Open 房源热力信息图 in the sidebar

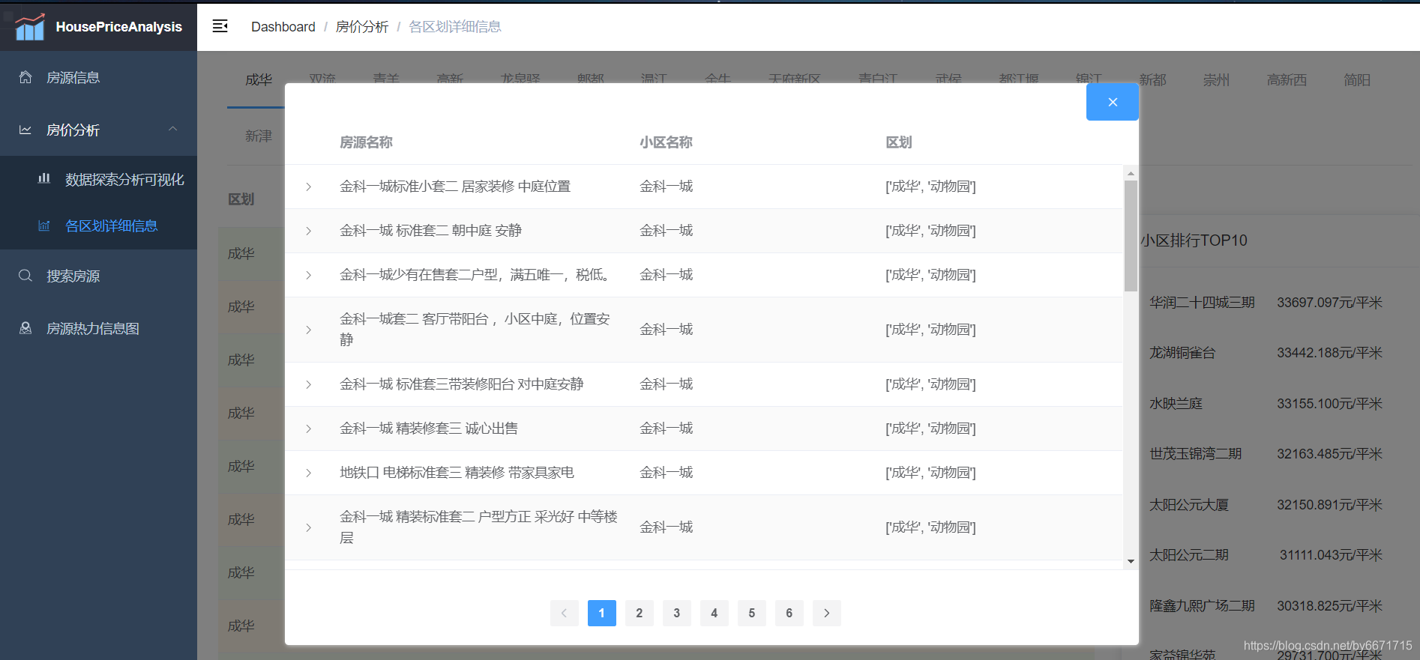98,328
